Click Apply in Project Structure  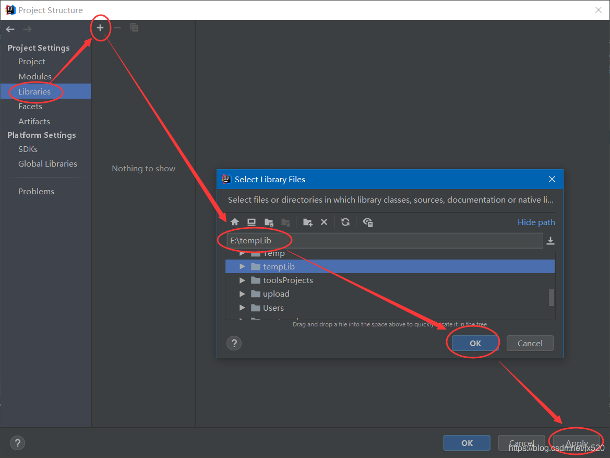pyautogui.click(x=577, y=443)
